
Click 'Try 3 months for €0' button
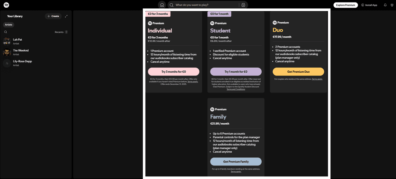[174, 72]
